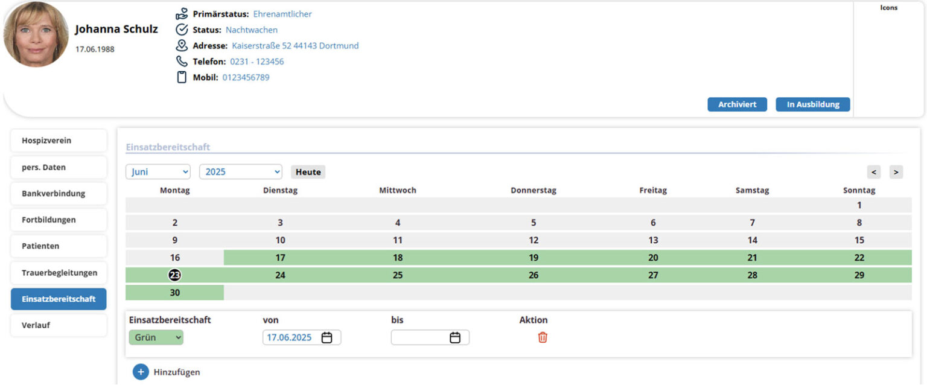Select the highlighted day 23 in calendar
The width and height of the screenshot is (927, 385).
point(175,275)
